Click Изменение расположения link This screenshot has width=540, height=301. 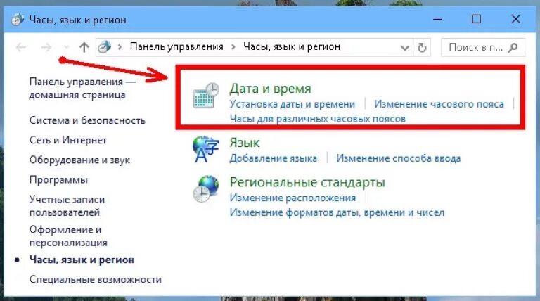292,198
